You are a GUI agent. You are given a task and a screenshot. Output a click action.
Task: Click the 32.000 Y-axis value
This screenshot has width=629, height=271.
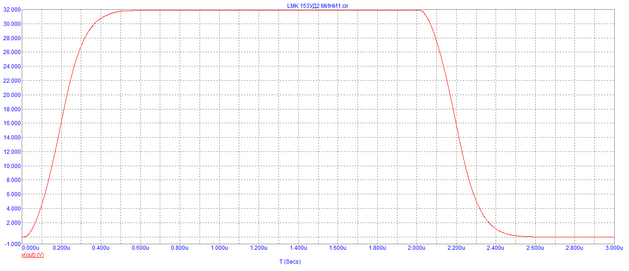click(12, 10)
